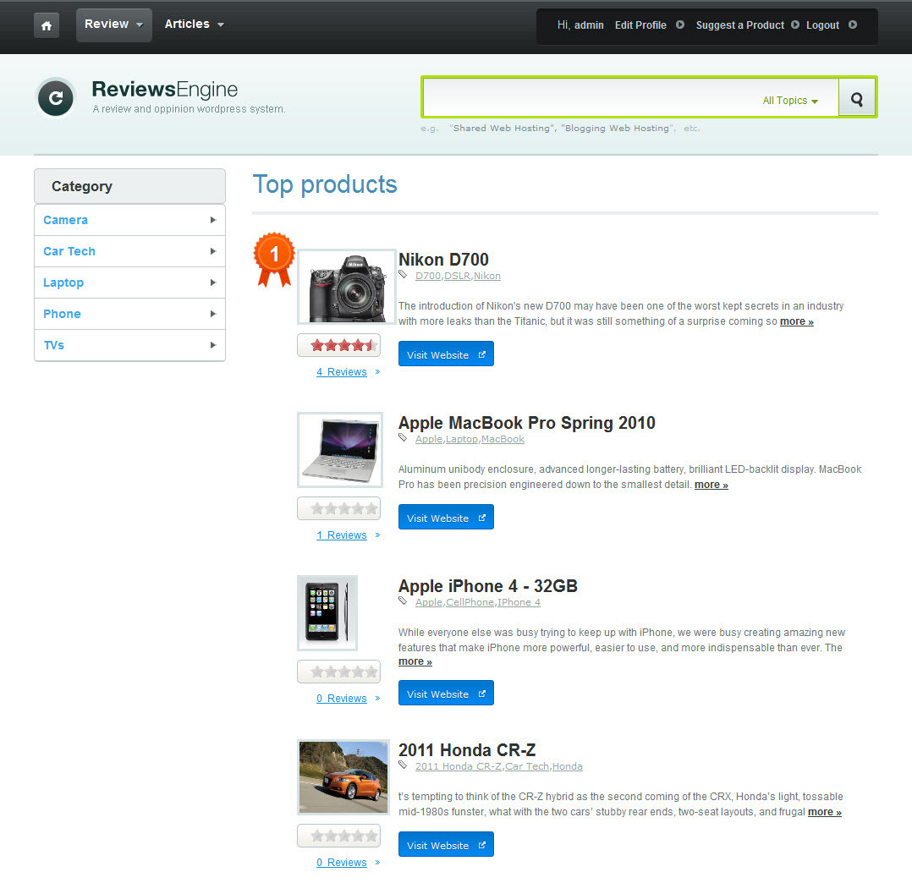Click tag icon under Nikon D700

pyautogui.click(x=403, y=275)
